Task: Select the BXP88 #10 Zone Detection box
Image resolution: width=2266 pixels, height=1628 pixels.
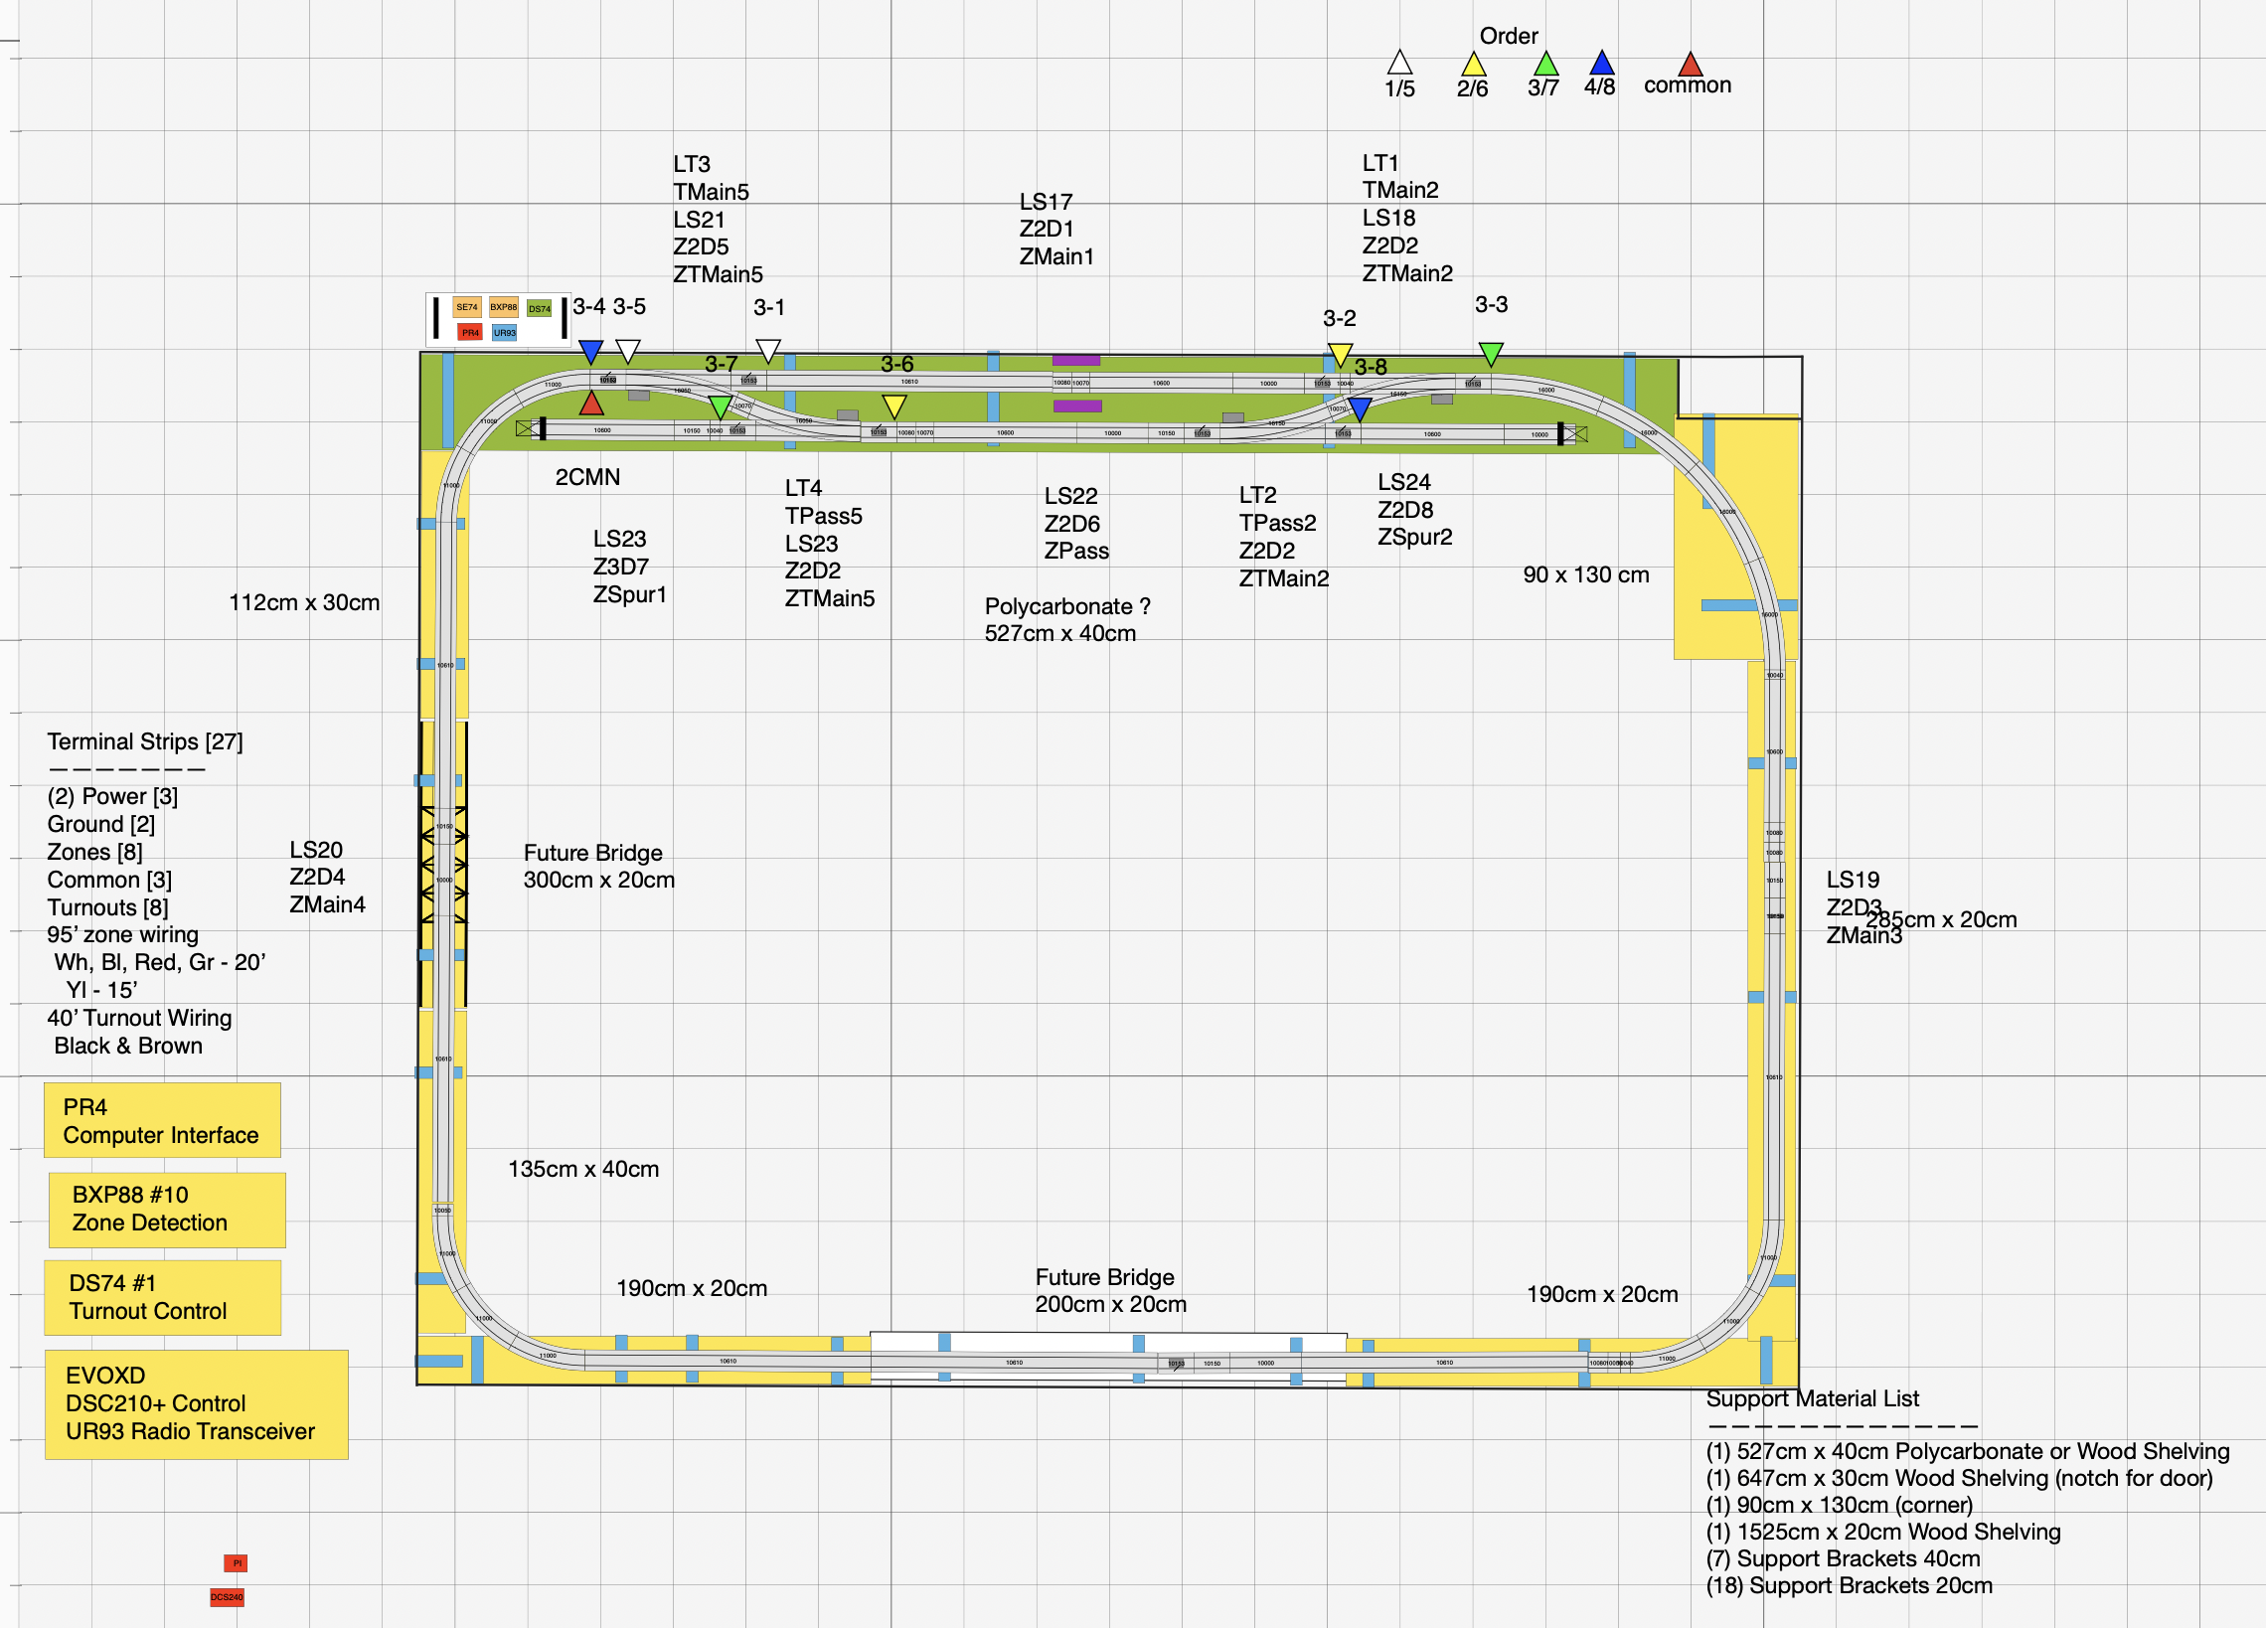Action: coord(167,1210)
